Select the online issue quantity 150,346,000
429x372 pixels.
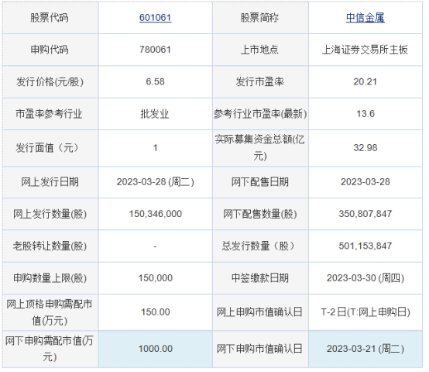point(156,214)
